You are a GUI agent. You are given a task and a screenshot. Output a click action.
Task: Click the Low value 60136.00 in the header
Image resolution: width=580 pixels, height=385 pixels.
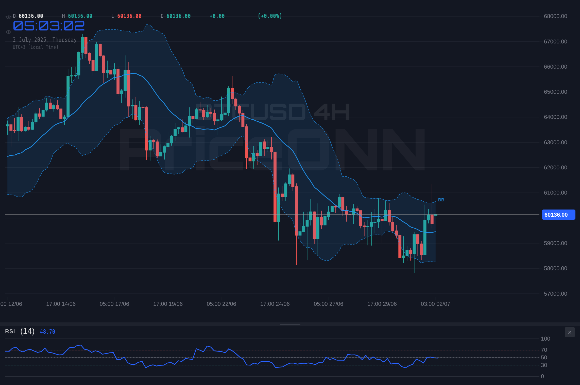pos(129,16)
